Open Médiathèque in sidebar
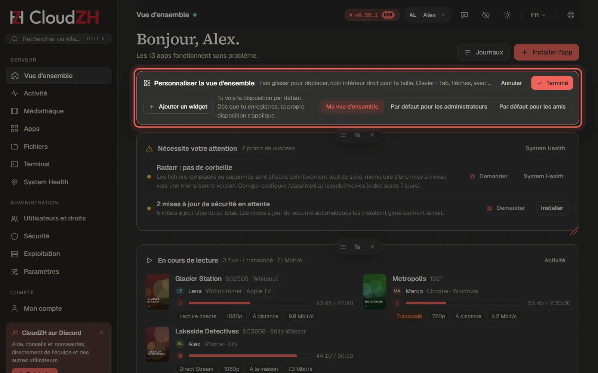This screenshot has height=373, width=598. point(59,111)
